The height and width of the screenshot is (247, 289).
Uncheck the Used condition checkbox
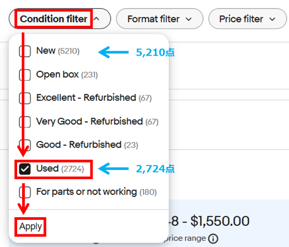tap(25, 169)
